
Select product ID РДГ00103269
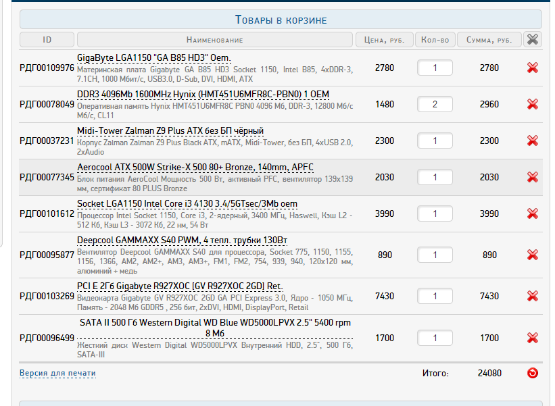(x=47, y=296)
